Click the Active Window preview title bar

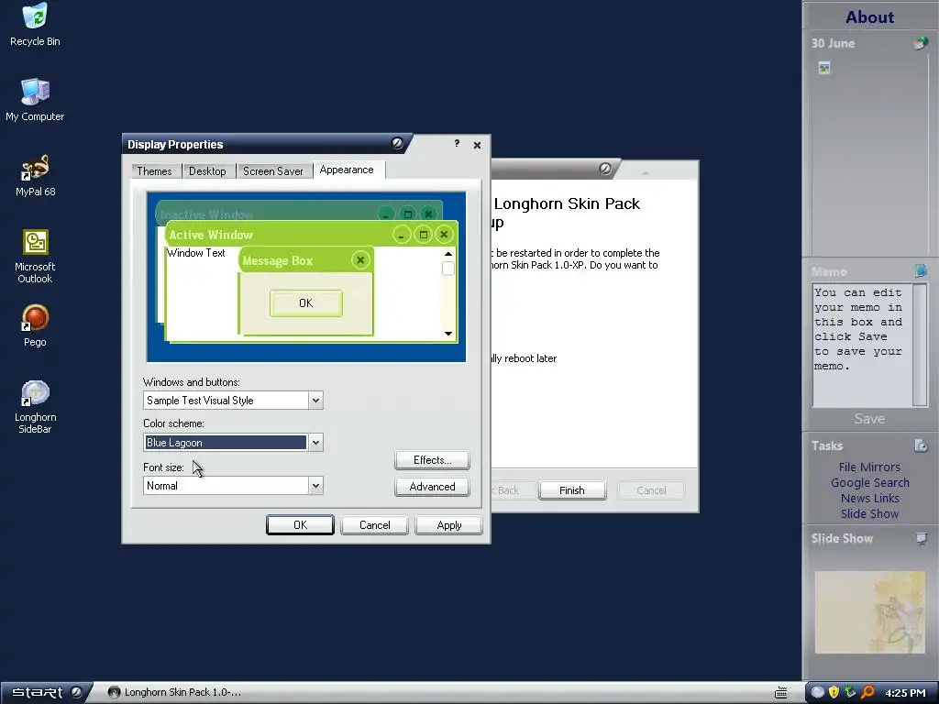tap(312, 234)
